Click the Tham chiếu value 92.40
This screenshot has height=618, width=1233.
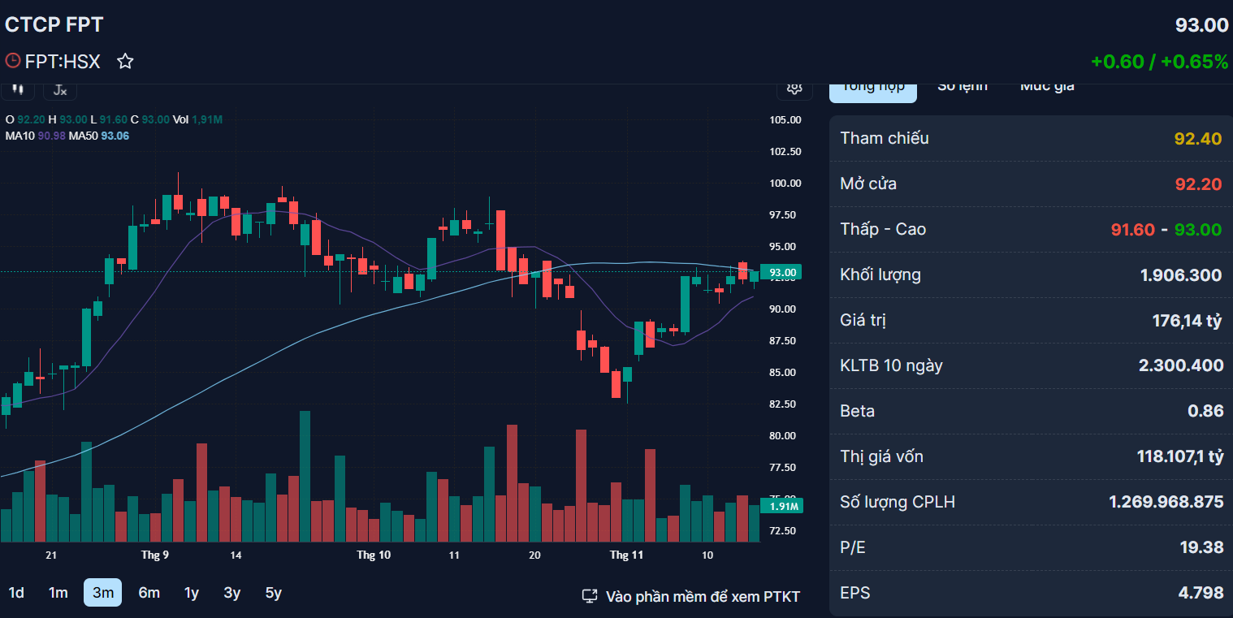tap(1198, 138)
